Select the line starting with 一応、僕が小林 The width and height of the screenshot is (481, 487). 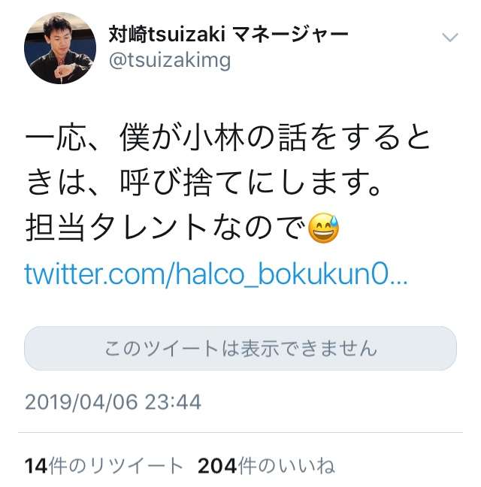point(228,138)
